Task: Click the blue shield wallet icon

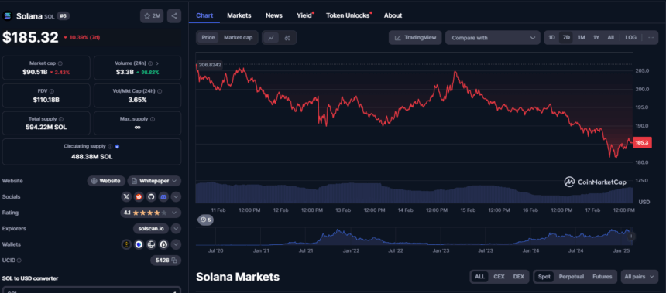Action: point(139,244)
